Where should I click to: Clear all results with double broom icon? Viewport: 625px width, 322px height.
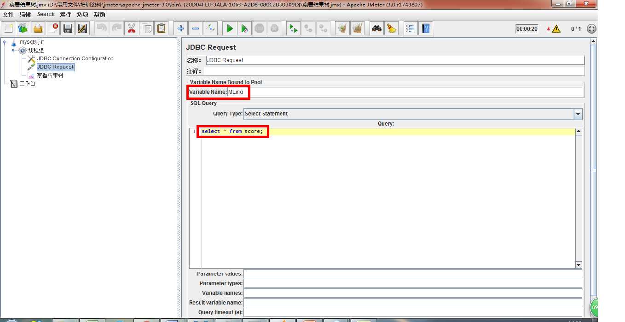coord(357,29)
